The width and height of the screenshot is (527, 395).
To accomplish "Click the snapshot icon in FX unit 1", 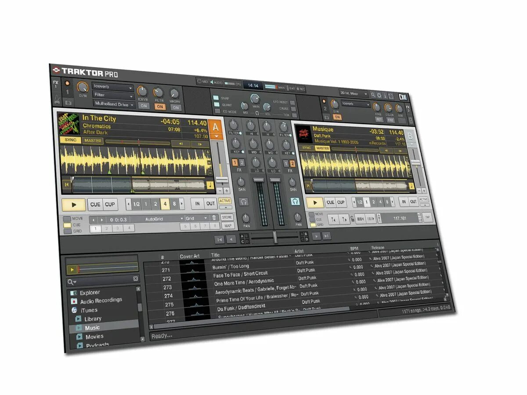I will click(68, 103).
